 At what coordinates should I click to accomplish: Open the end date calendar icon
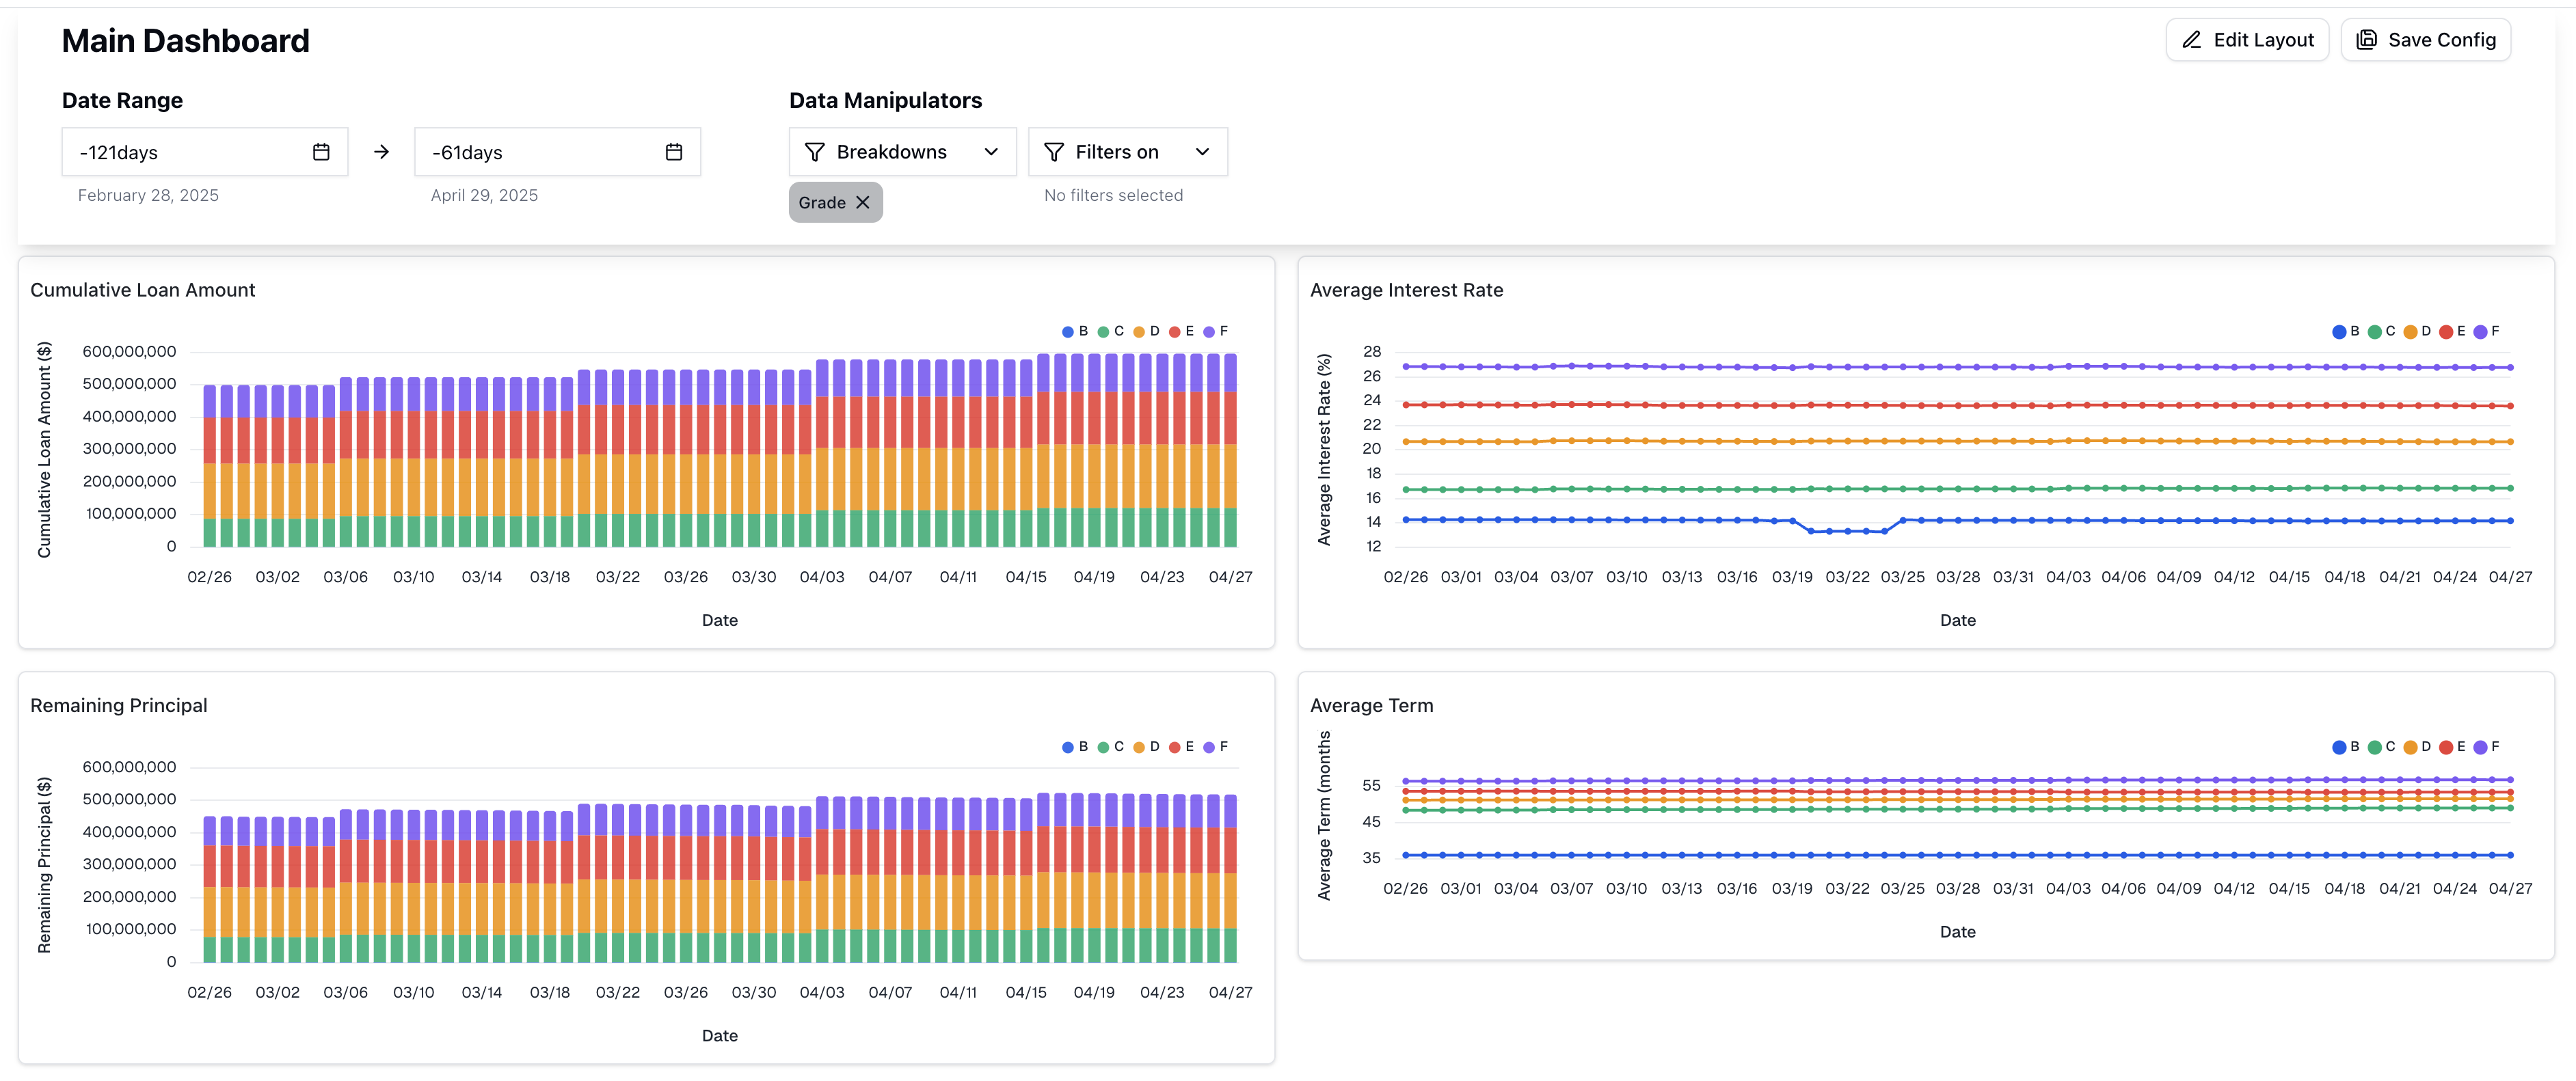tap(674, 152)
